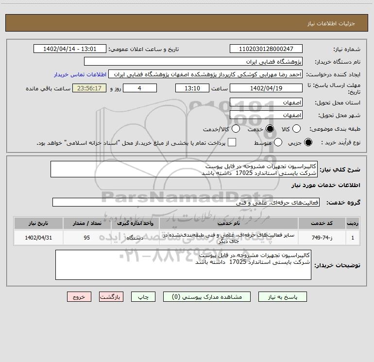Click the service code cell ز-74-749
This screenshot has width=374, height=362.
[x=322, y=238]
